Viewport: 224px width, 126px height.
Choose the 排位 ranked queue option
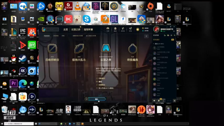click(99, 82)
